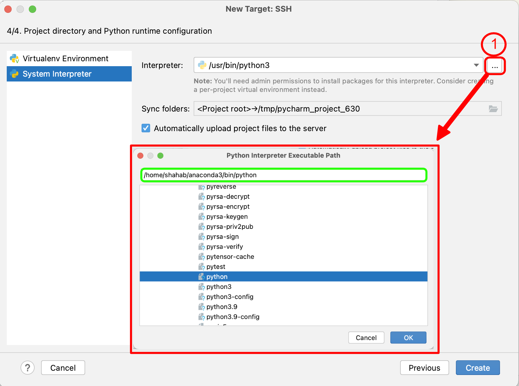The image size is (519, 386).
Task: Click the pyrsa-keygen file icon
Action: (201, 217)
